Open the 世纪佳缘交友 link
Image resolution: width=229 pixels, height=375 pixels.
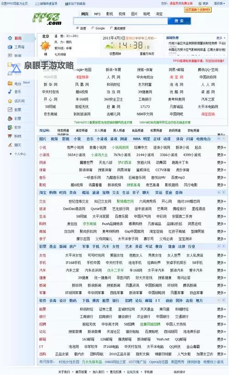tap(78, 201)
